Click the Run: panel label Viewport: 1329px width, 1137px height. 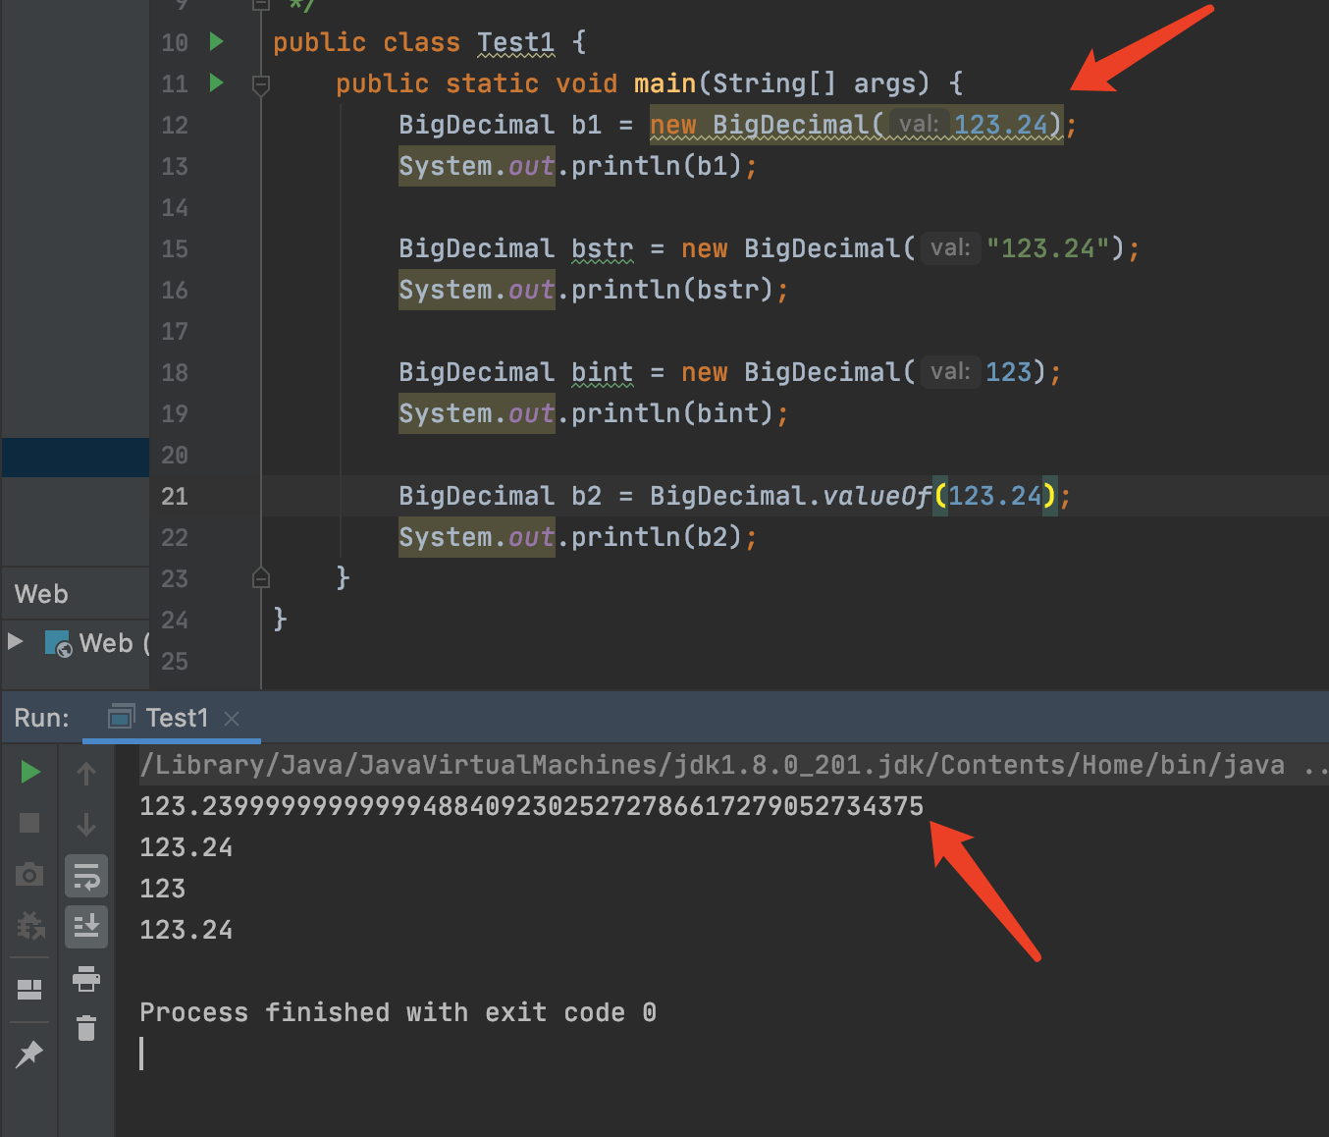[41, 718]
